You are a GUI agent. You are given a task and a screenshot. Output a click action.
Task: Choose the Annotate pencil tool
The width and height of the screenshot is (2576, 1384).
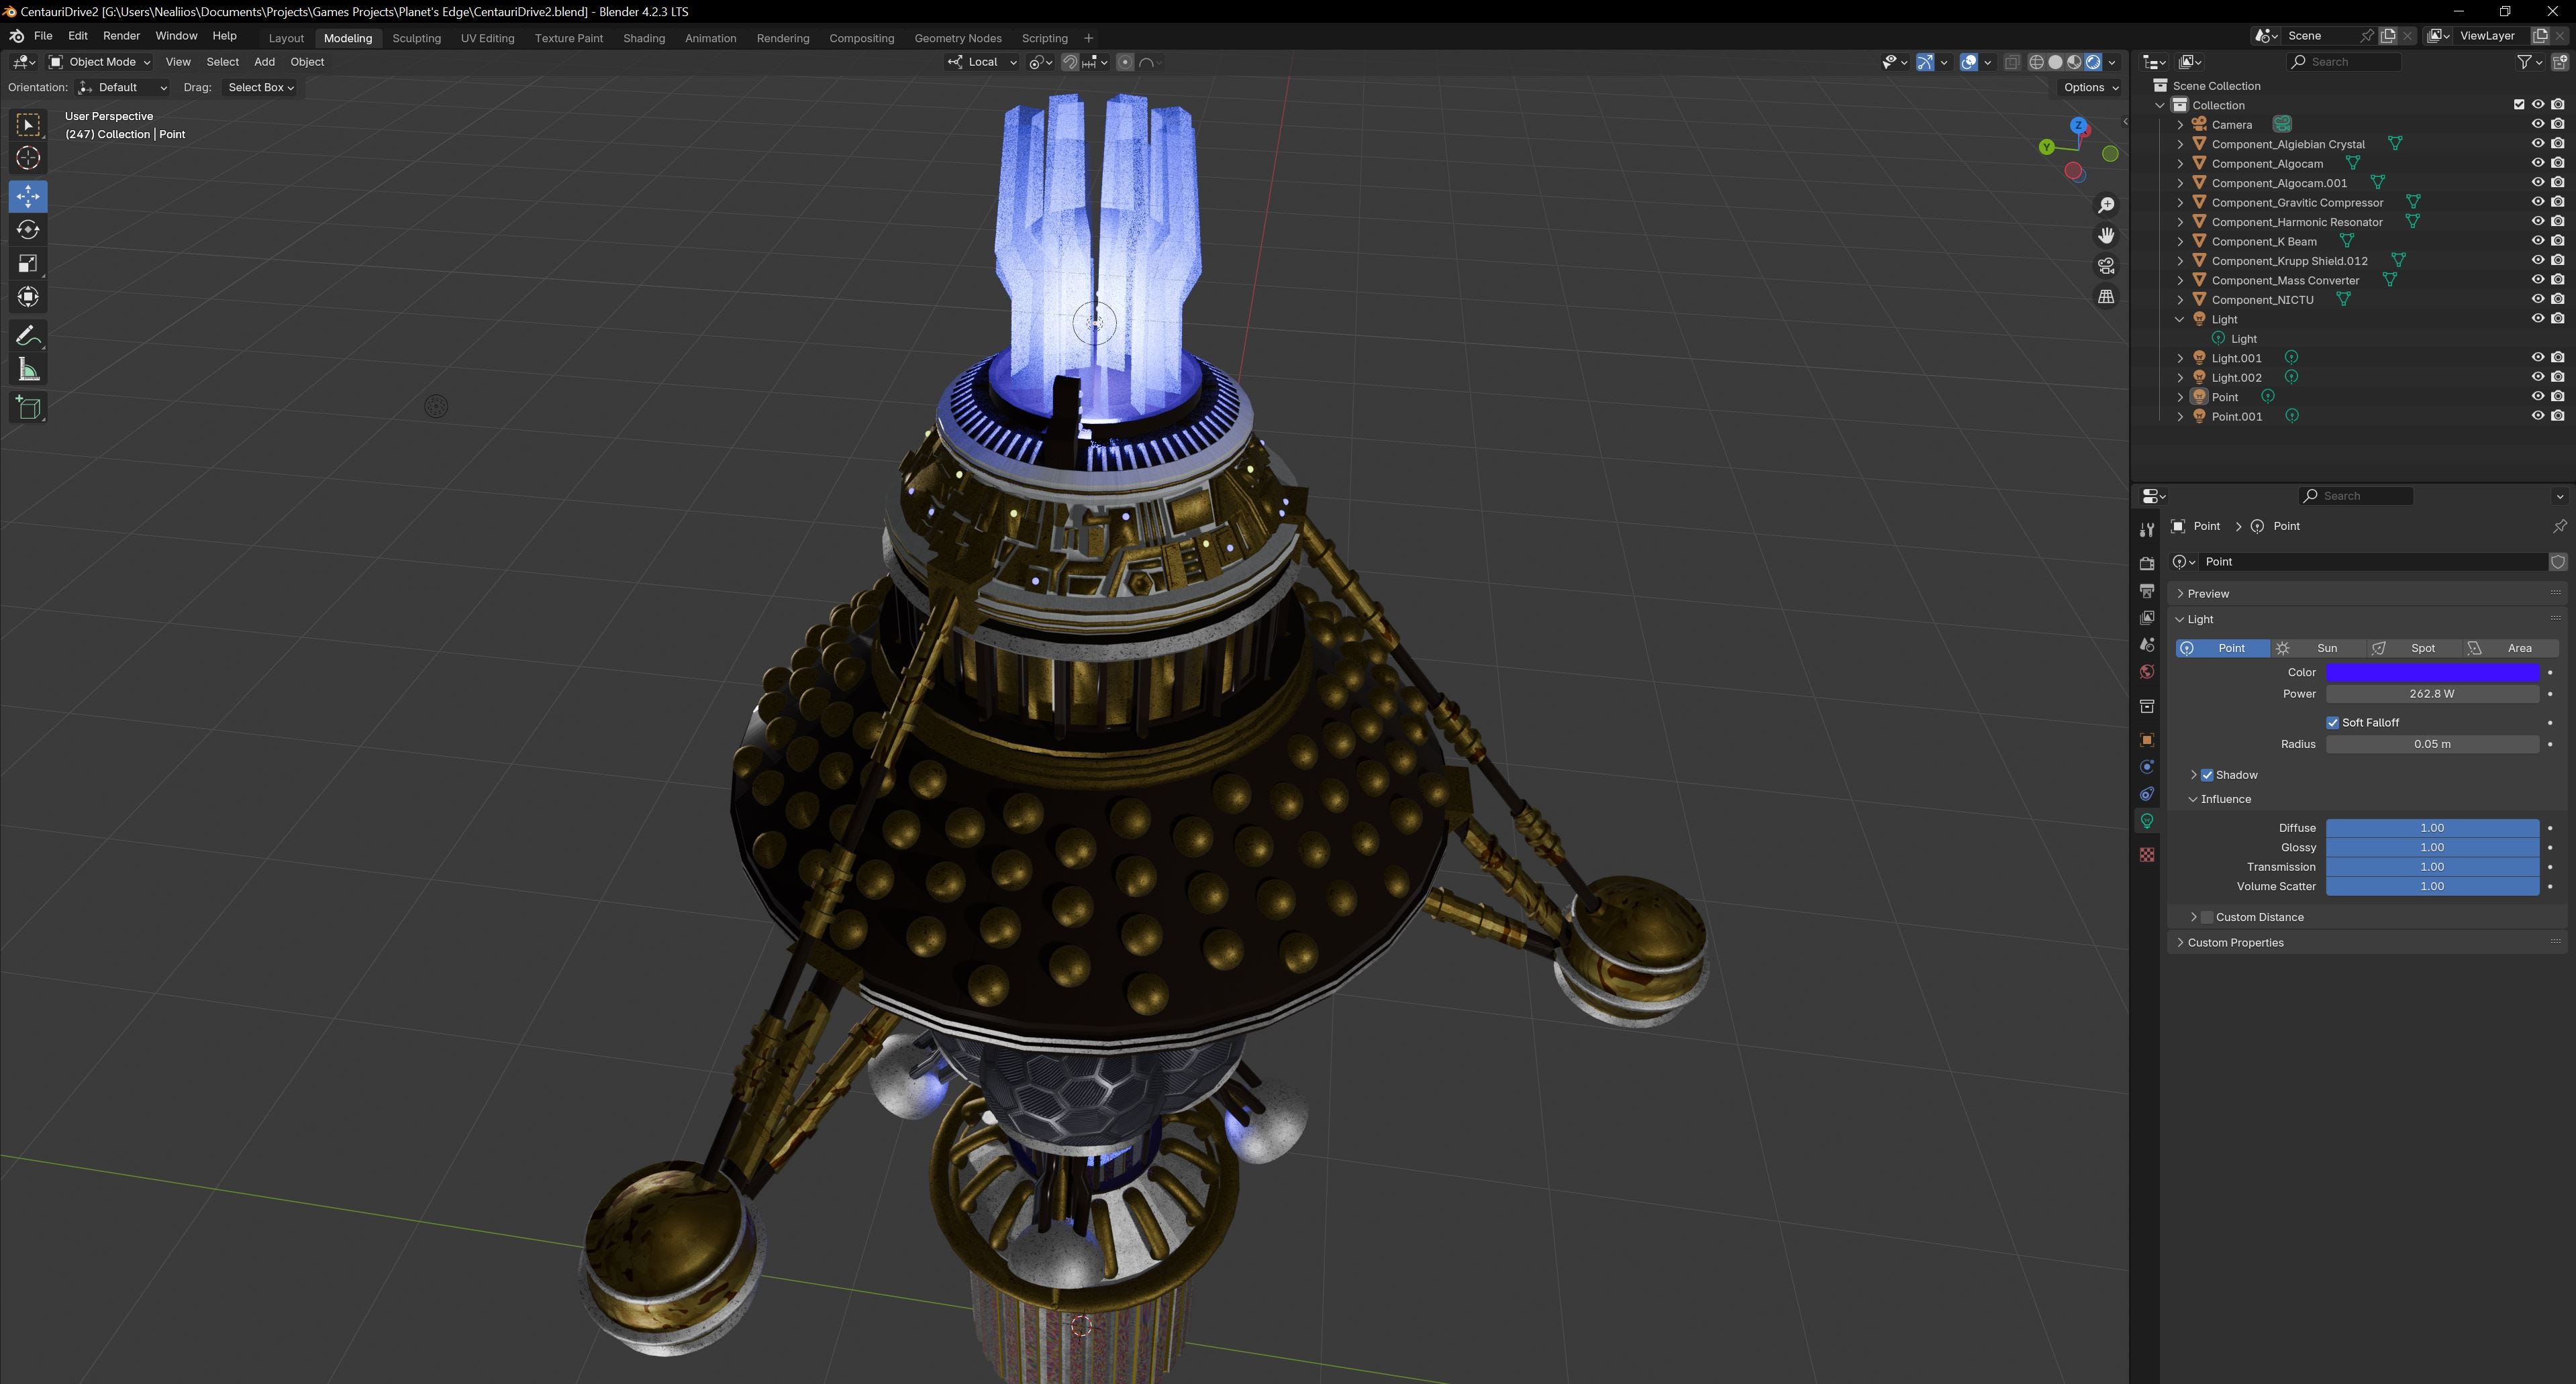[x=28, y=335]
